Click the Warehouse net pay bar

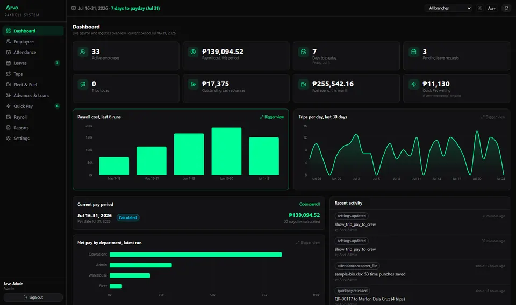point(130,275)
